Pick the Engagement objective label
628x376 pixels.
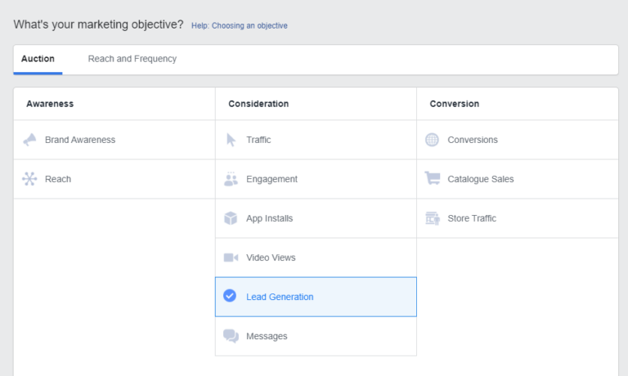pos(271,179)
